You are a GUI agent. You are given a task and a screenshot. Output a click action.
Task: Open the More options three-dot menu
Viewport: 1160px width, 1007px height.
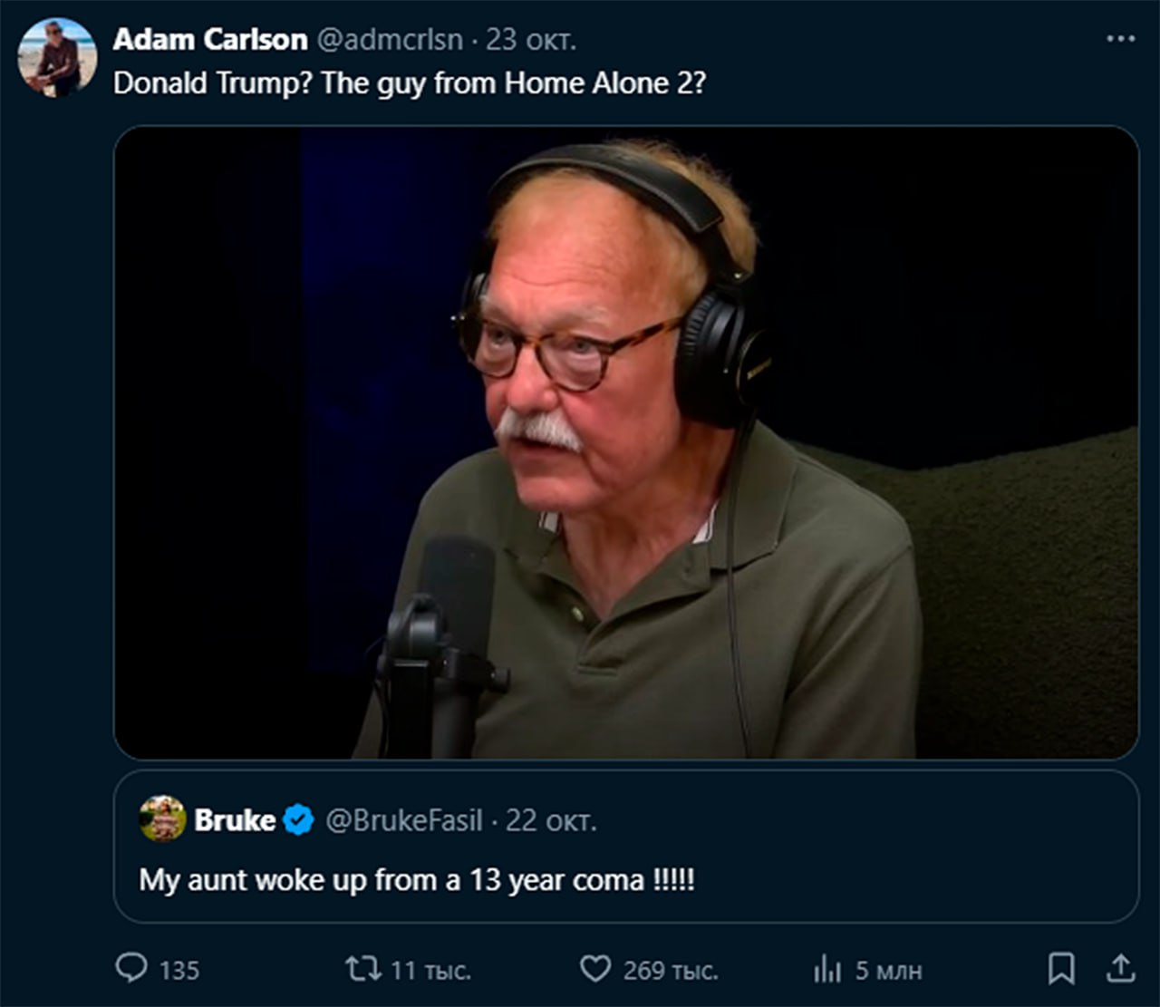(x=1120, y=39)
